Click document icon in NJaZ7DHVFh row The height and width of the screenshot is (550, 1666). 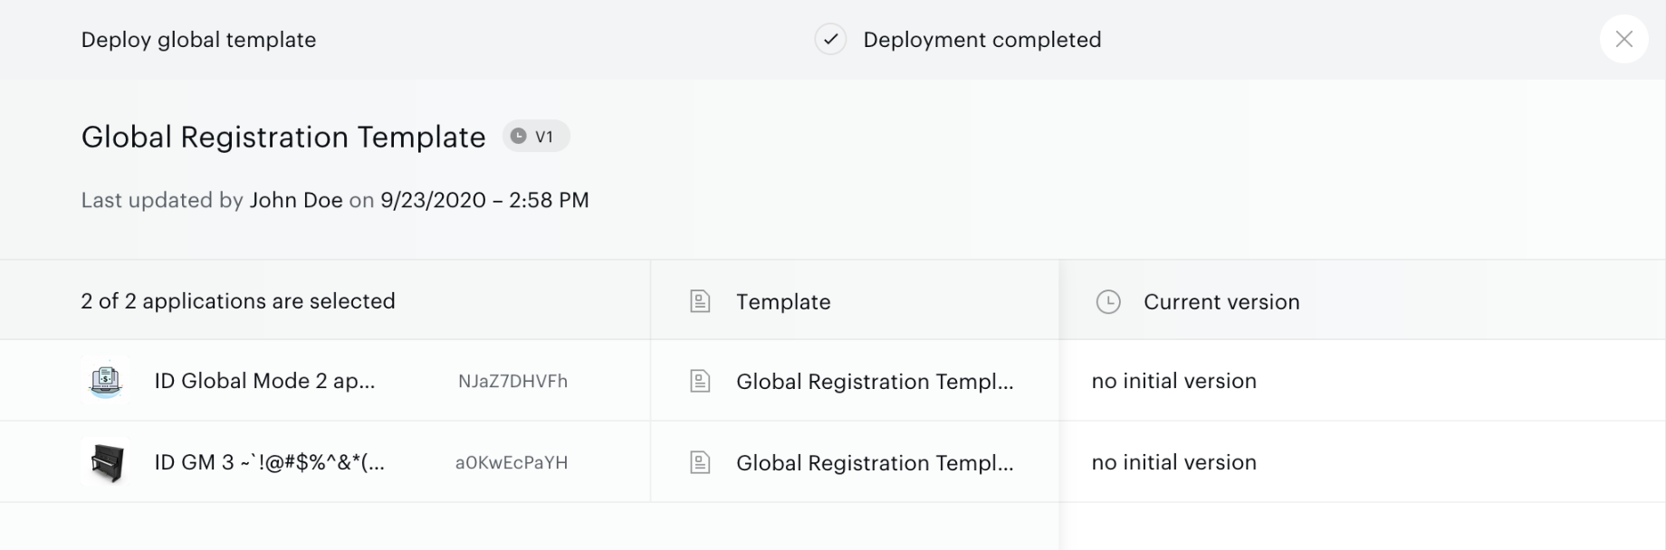click(700, 381)
